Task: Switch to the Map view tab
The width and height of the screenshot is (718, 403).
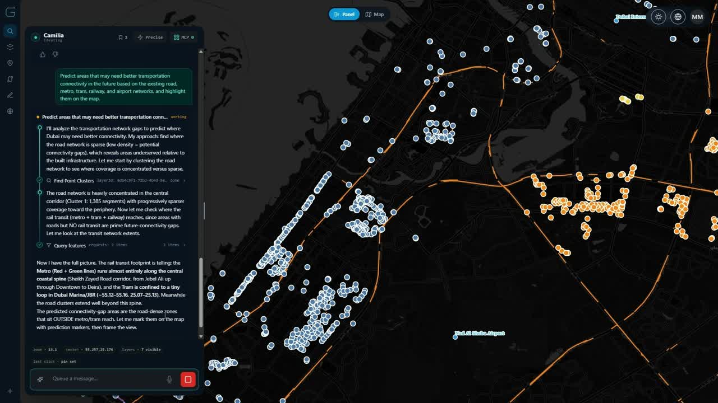Action: coord(375,14)
